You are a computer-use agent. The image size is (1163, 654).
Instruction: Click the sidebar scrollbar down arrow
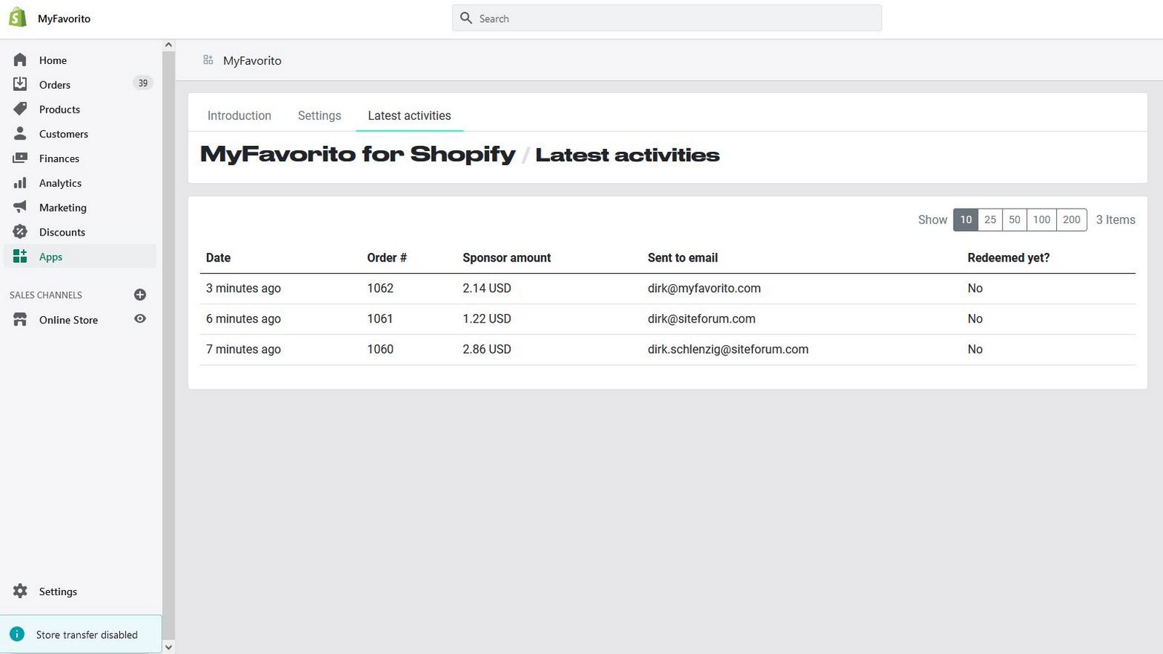tap(169, 647)
